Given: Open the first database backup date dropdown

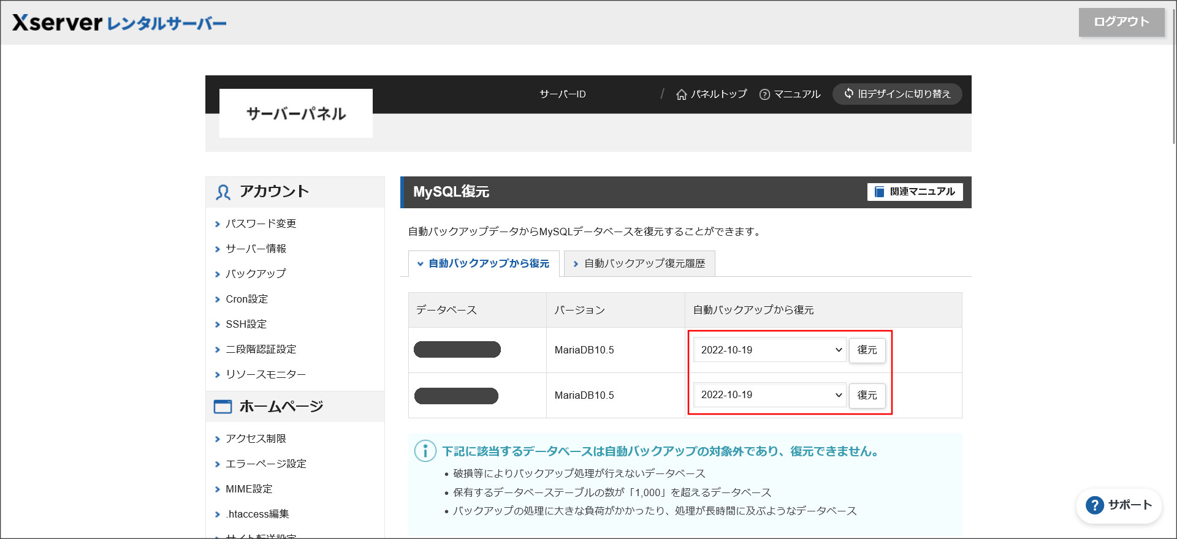Looking at the screenshot, I should 770,350.
